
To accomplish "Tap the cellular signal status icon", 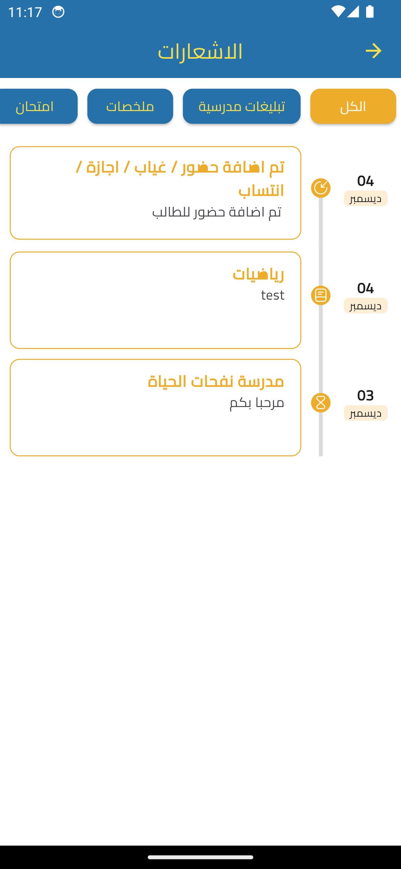I will coord(353,12).
